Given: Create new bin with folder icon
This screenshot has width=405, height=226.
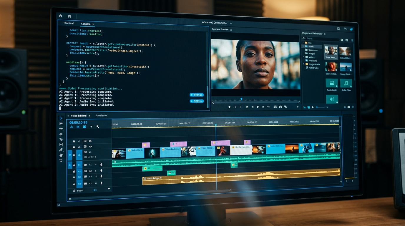Looking at the screenshot, I should 349,107.
